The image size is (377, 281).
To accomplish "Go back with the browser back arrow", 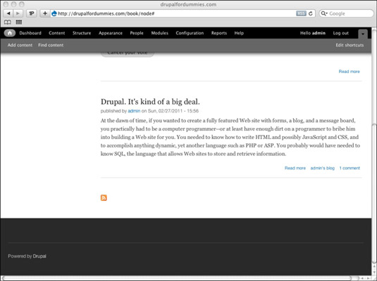I will point(8,13).
